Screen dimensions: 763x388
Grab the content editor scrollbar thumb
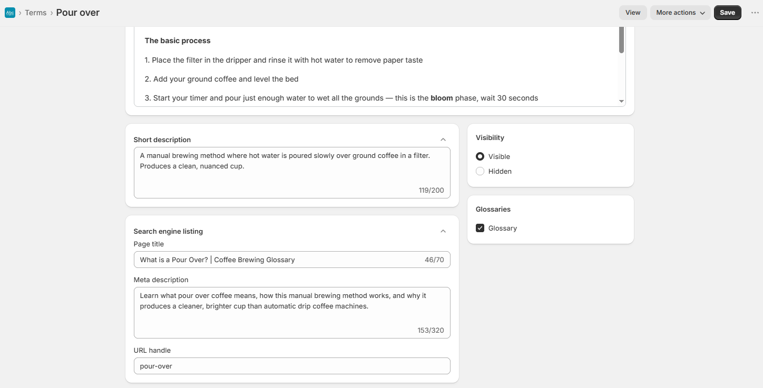pos(621,39)
